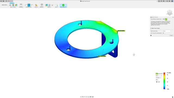Click the second Inspect icon
Viewport: 174px width, 98px height.
coord(49,5)
